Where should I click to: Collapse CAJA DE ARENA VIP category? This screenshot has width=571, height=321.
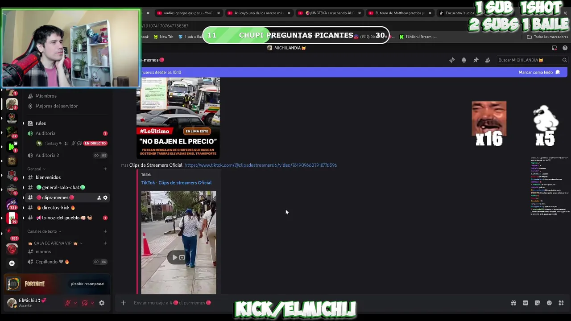(x=55, y=243)
